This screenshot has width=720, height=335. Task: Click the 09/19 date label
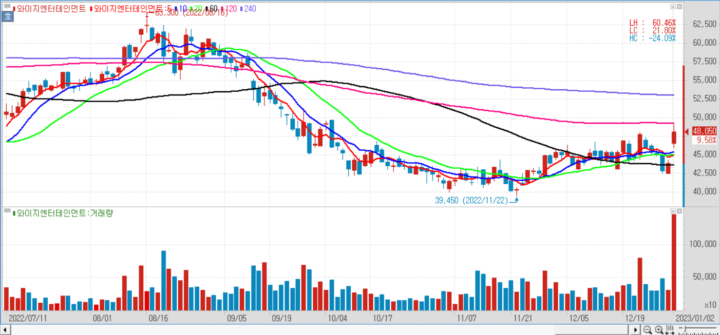click(281, 318)
